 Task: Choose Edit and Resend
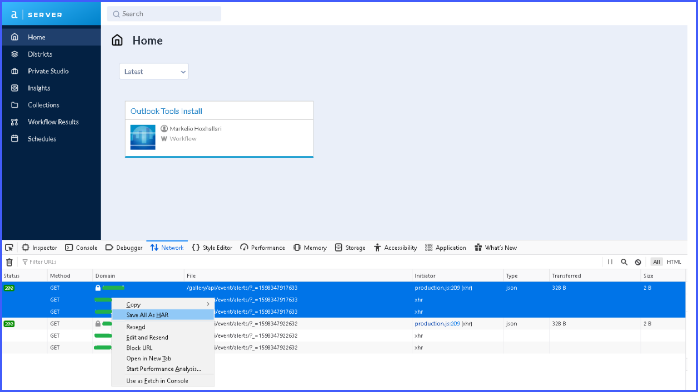point(163,338)
